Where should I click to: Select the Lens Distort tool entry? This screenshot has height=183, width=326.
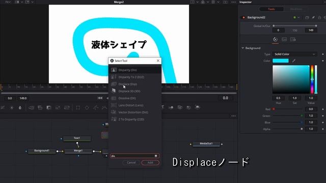[x=134, y=105]
